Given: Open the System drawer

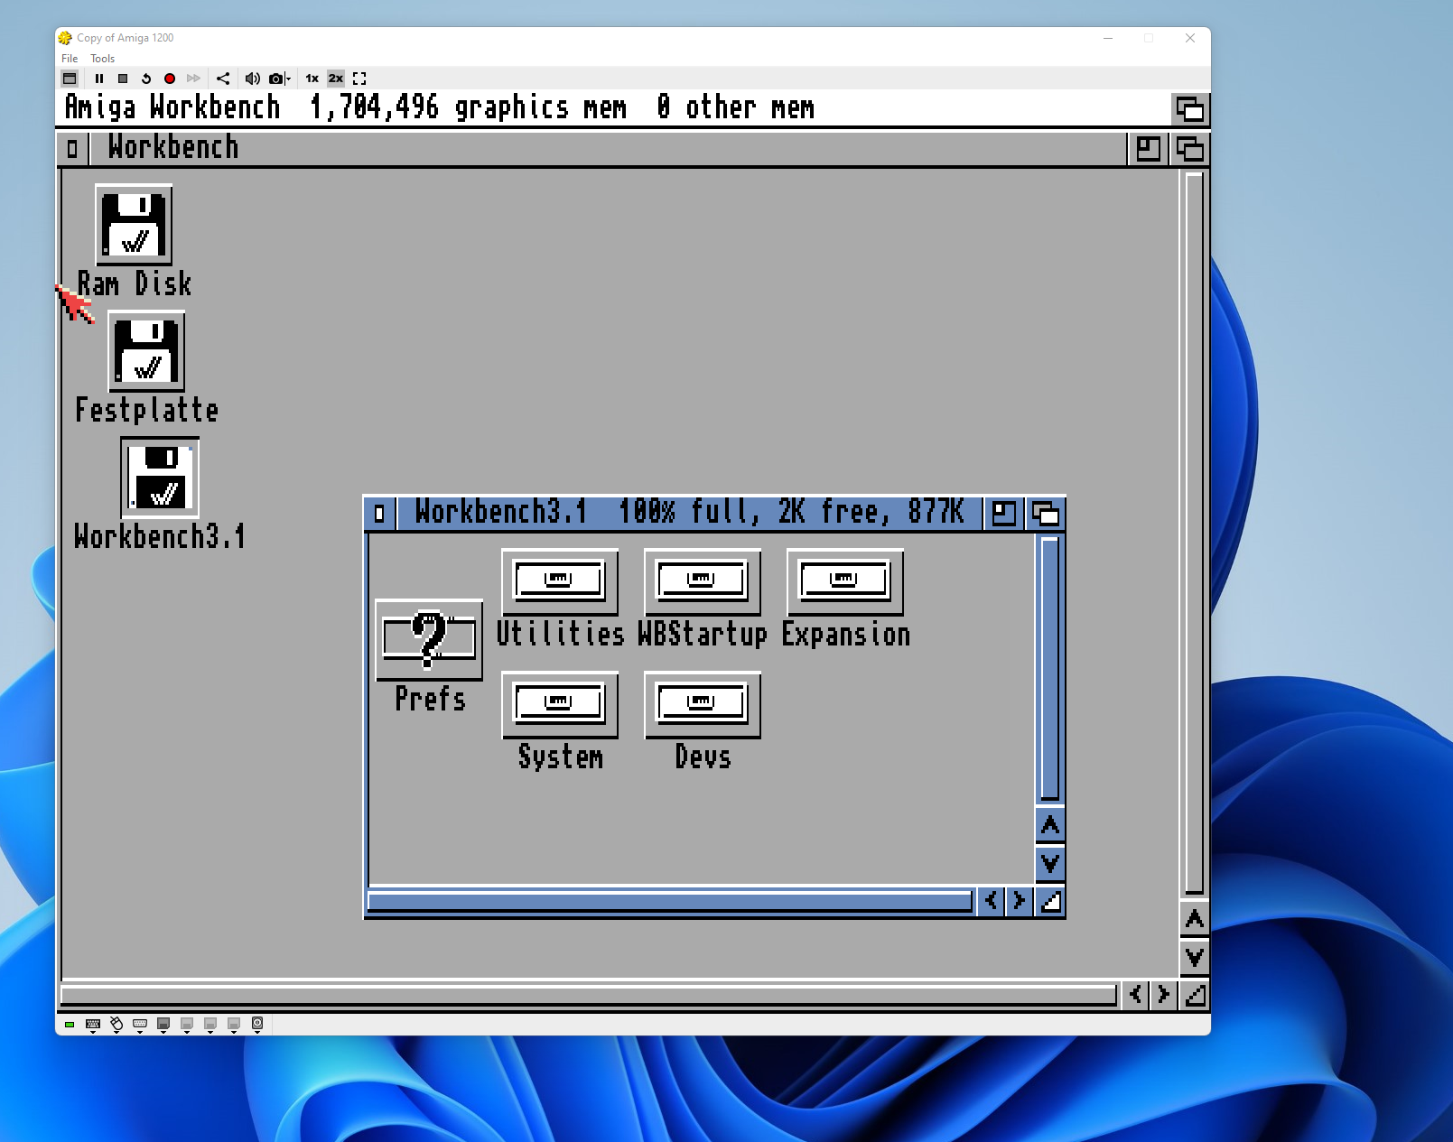Looking at the screenshot, I should point(560,704).
